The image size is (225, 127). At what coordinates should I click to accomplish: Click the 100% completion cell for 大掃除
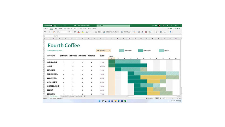102,66
